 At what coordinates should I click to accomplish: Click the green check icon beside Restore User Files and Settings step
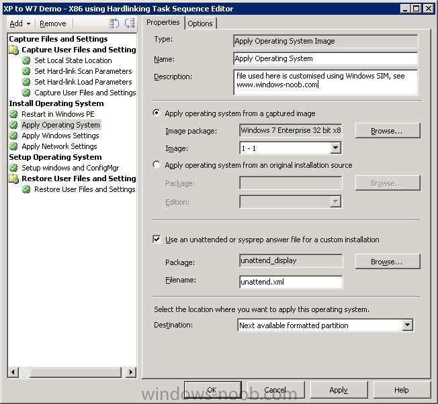point(26,189)
